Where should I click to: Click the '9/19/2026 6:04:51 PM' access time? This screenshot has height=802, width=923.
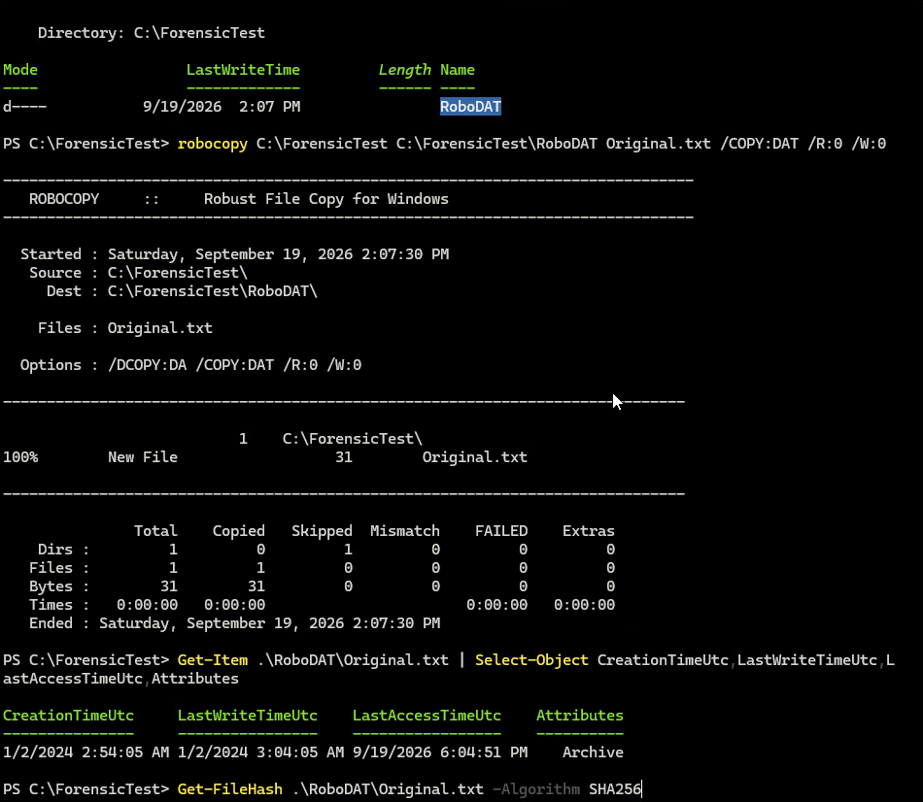point(440,752)
